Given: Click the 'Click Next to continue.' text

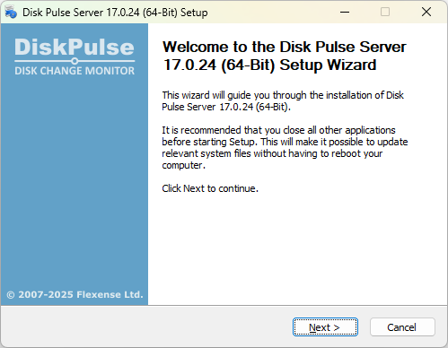Looking at the screenshot, I should pyautogui.click(x=210, y=188).
